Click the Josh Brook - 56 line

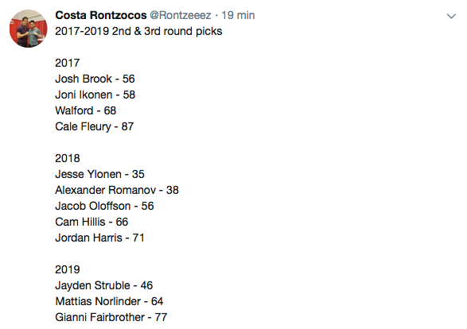click(95, 79)
